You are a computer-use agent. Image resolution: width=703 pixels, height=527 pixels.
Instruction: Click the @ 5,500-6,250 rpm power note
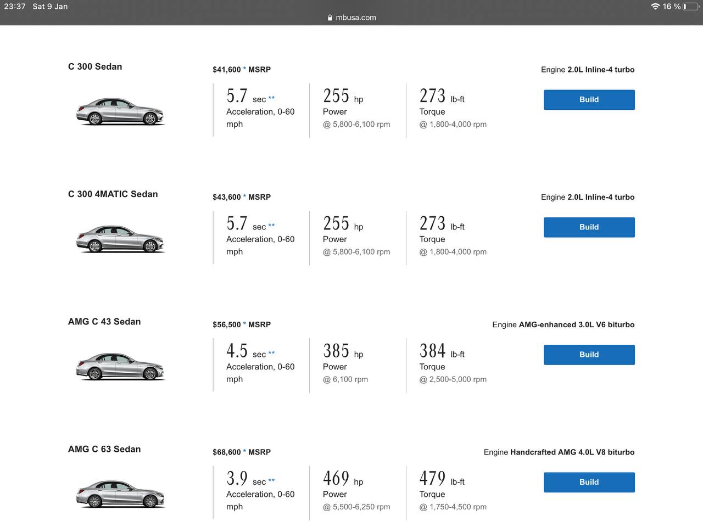[356, 507]
